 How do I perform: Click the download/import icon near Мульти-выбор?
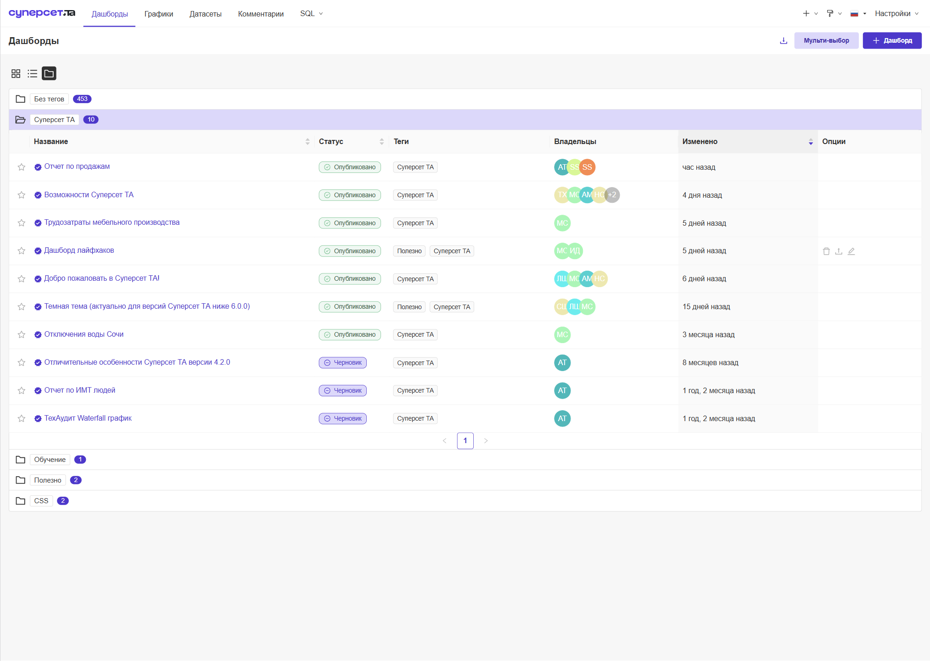(783, 40)
